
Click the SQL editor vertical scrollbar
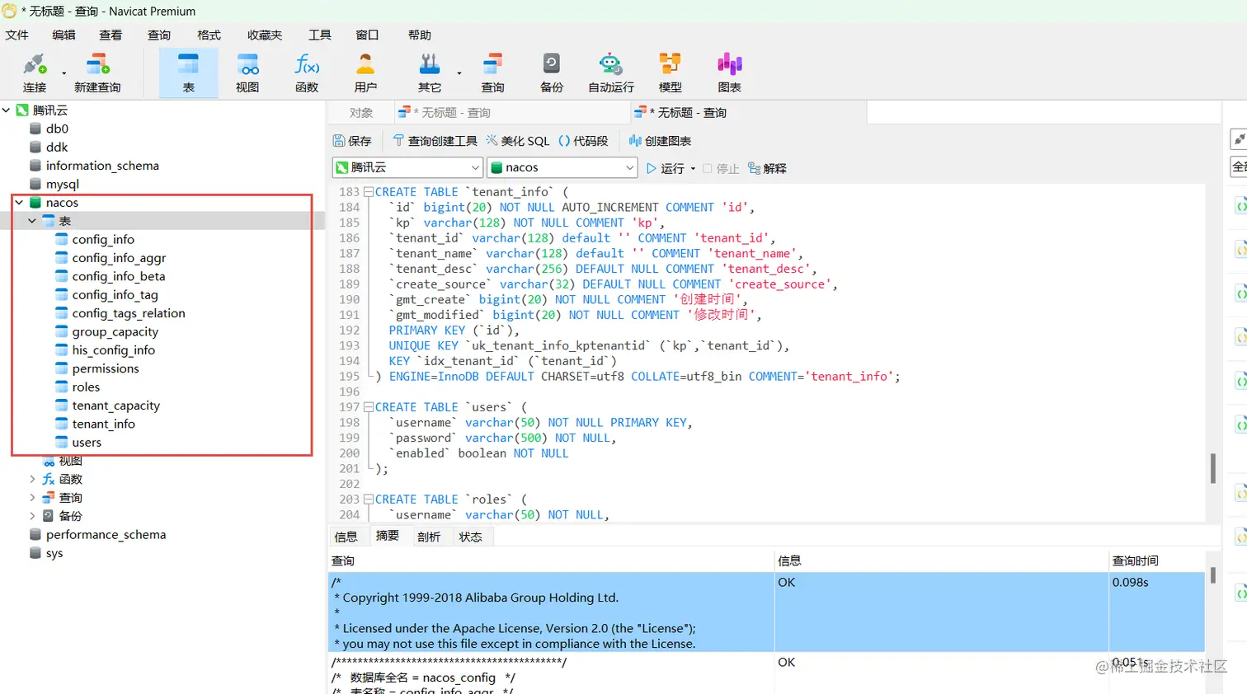pyautogui.click(x=1212, y=467)
